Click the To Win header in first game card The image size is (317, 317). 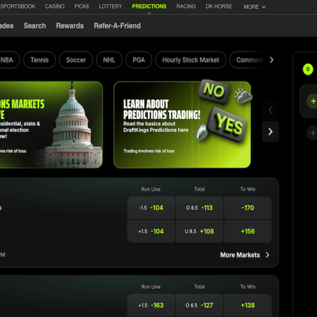248,189
